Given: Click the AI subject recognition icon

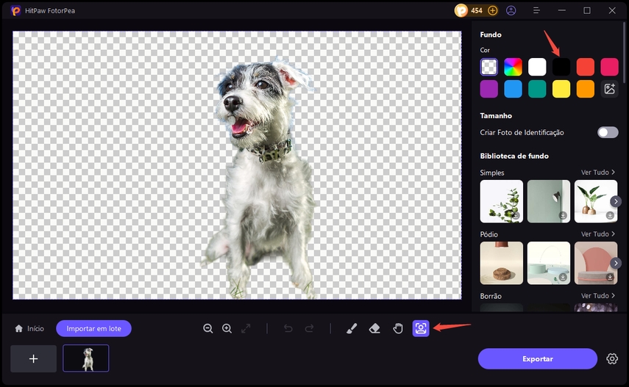Looking at the screenshot, I should pos(421,328).
